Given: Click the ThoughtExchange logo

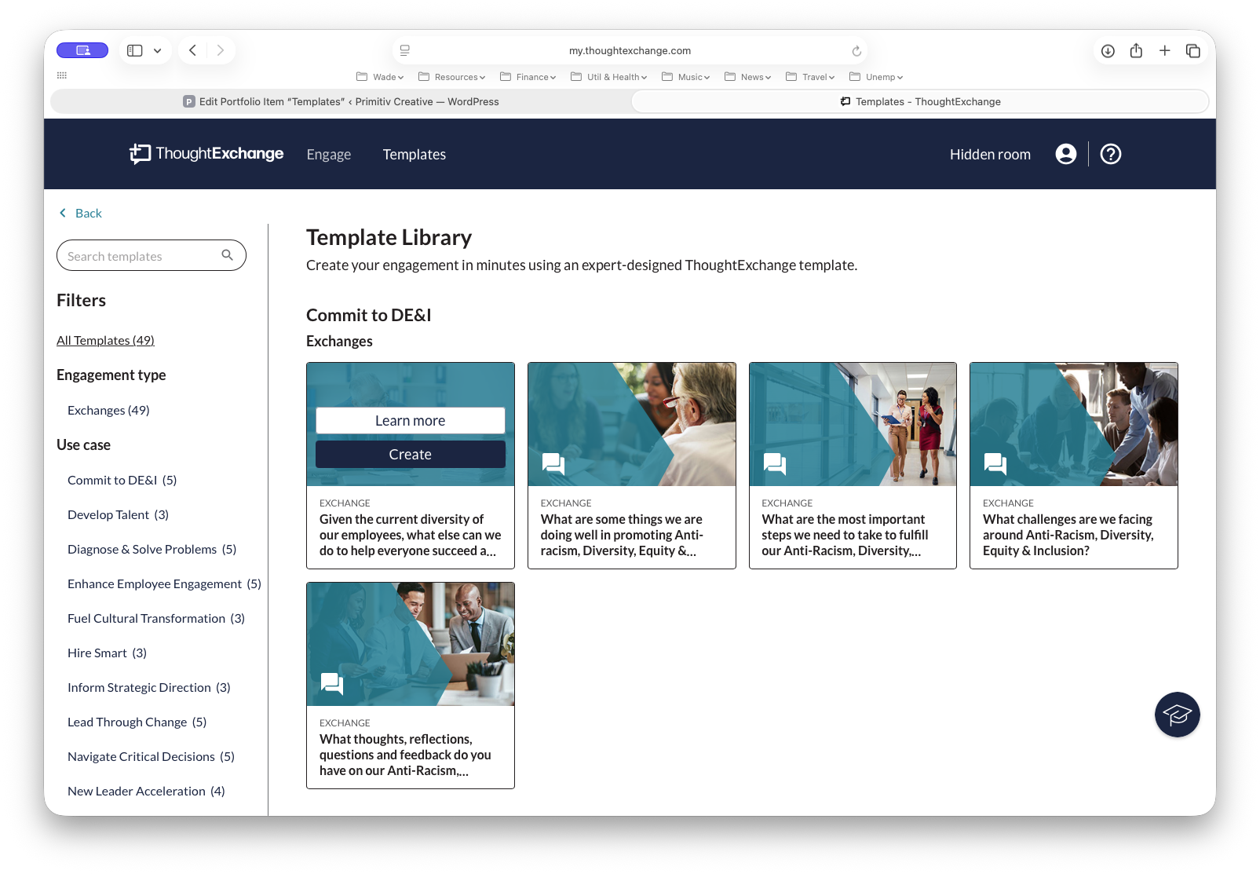Looking at the screenshot, I should tap(206, 154).
